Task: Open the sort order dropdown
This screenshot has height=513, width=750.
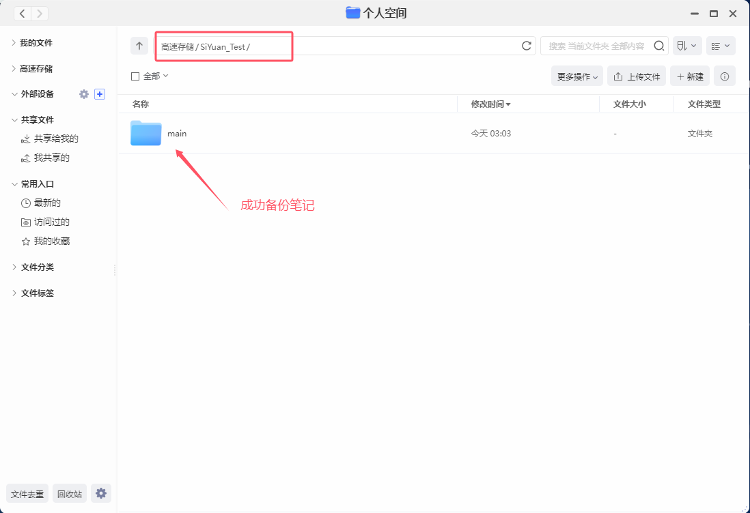Action: [x=686, y=46]
